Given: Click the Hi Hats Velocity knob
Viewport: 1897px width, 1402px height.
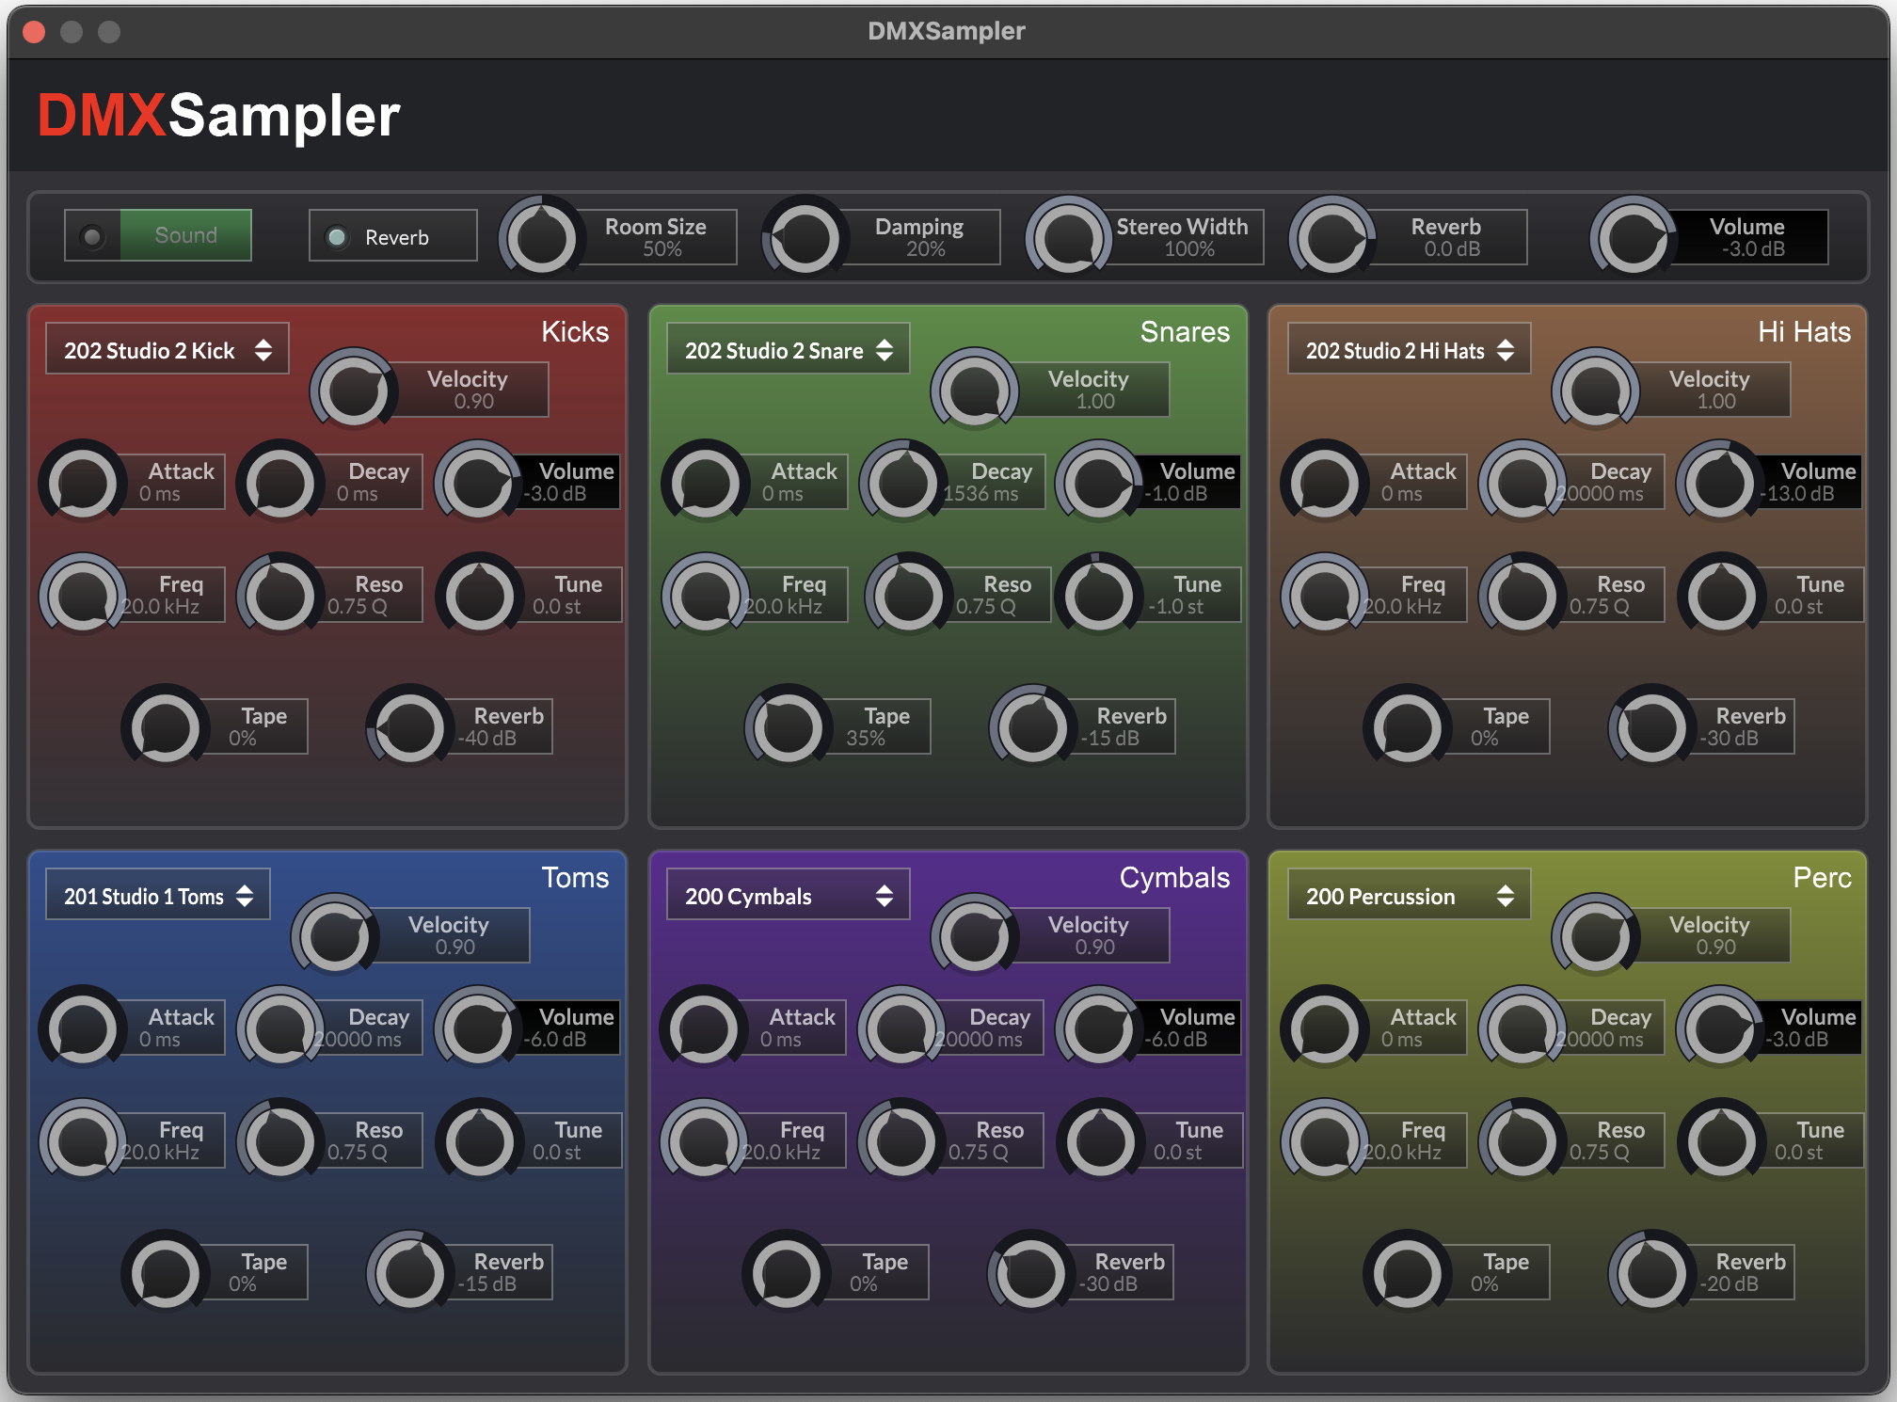Looking at the screenshot, I should point(1596,389).
